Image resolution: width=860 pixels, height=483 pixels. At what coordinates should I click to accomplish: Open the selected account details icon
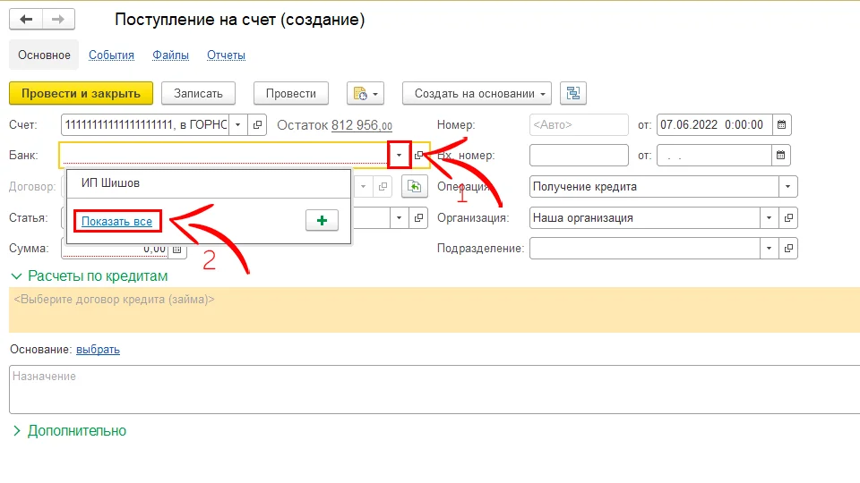click(257, 125)
